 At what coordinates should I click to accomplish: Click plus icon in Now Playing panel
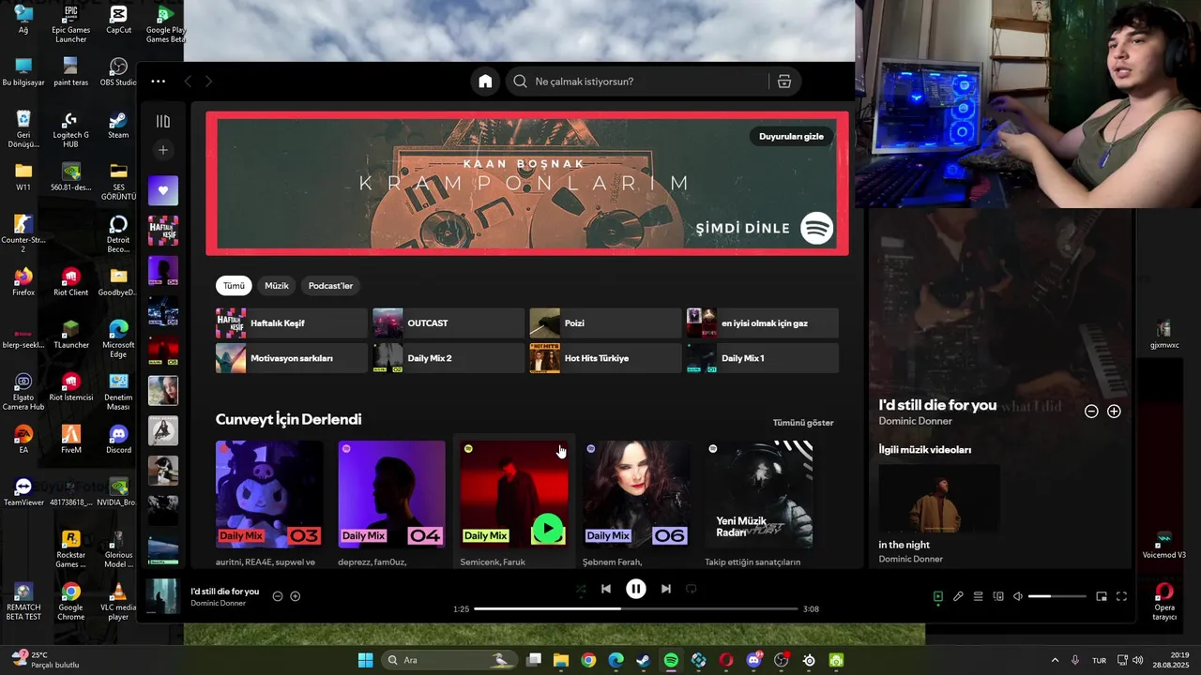pyautogui.click(x=1114, y=412)
